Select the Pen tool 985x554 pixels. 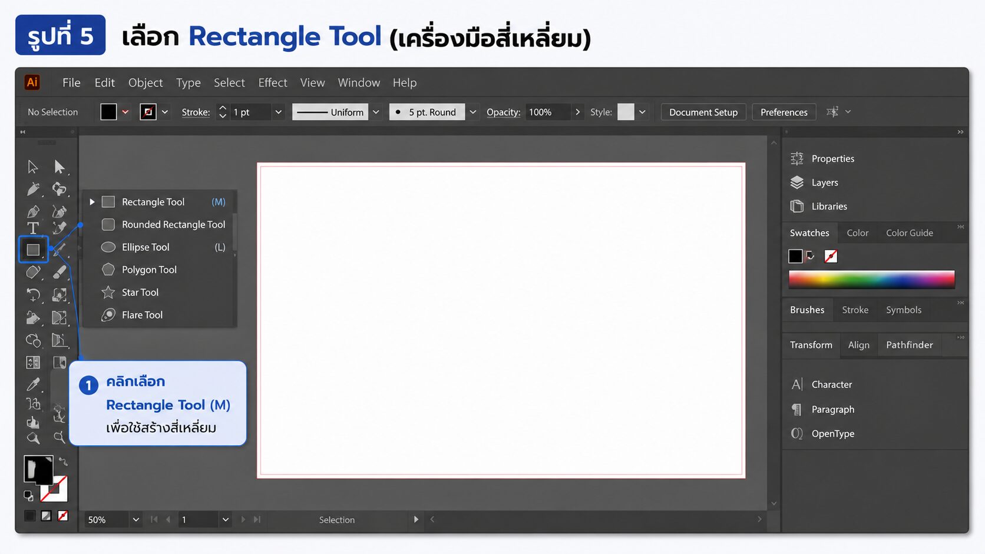pos(33,211)
